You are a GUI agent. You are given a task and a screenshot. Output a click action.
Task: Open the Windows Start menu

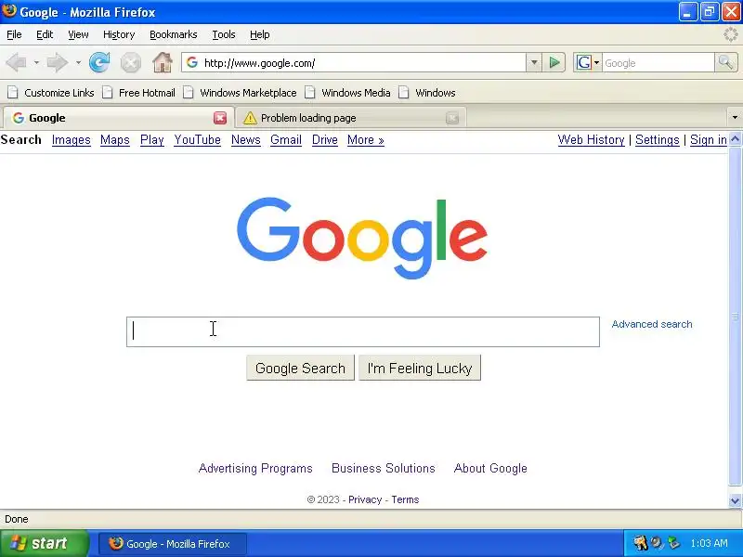click(x=44, y=543)
